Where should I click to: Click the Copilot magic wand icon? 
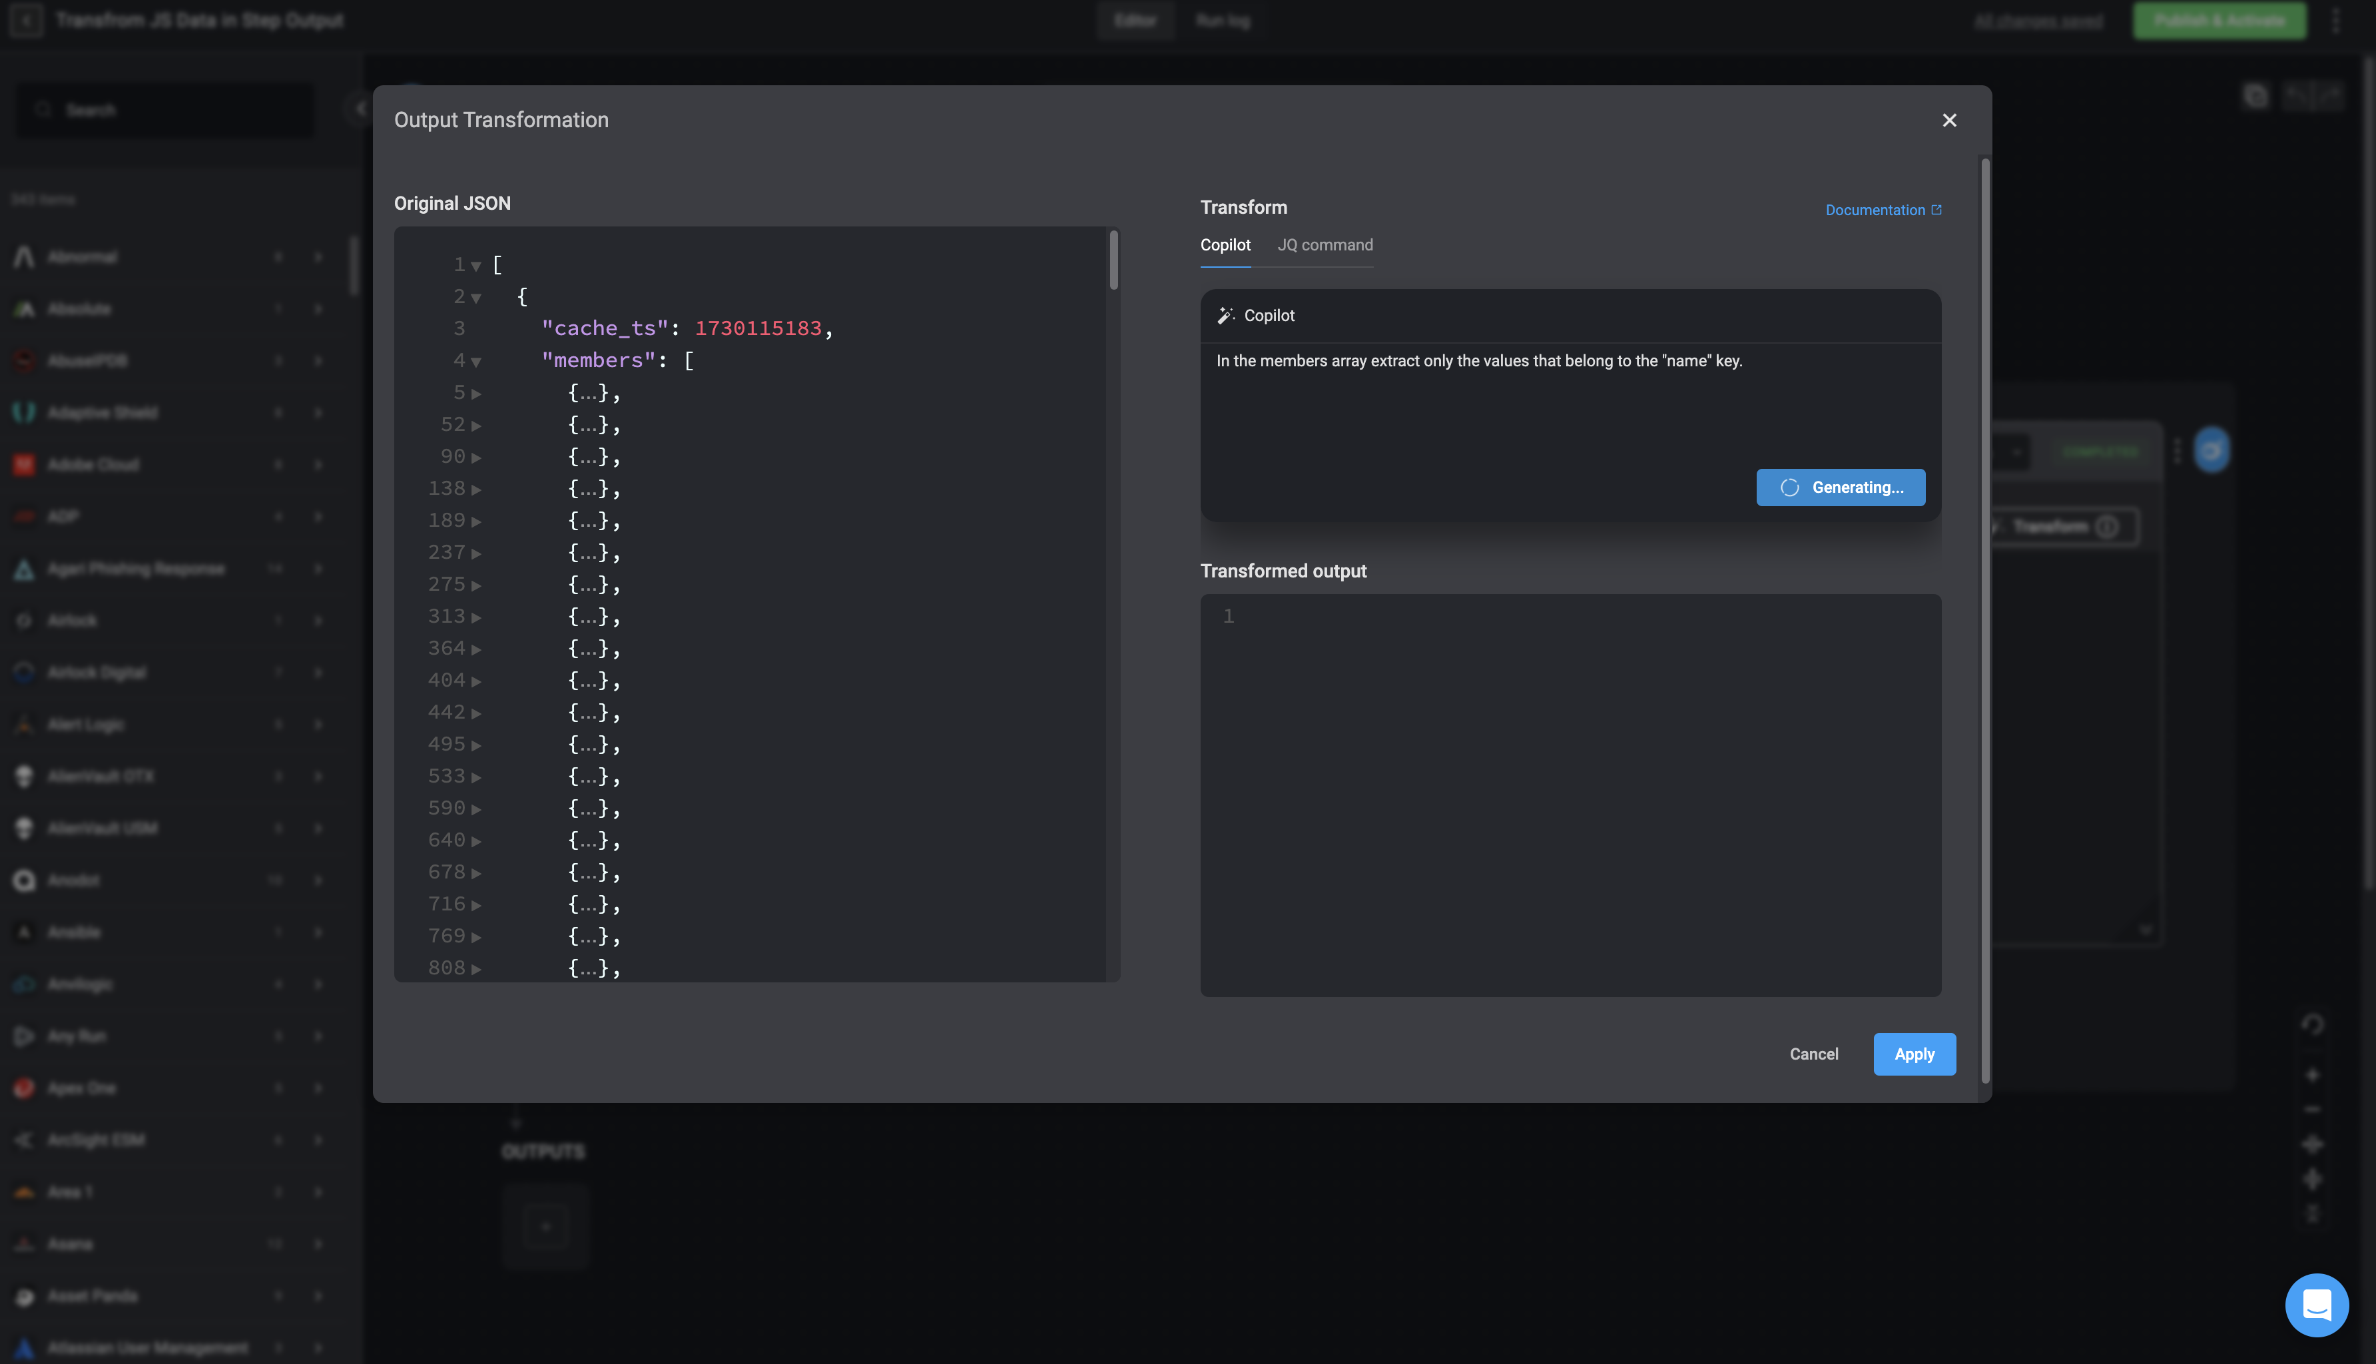(x=1225, y=316)
